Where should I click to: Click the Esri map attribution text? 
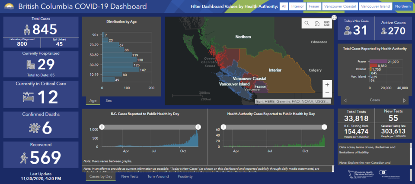(293, 101)
